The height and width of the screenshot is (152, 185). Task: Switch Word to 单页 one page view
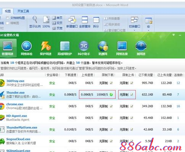pos(58,18)
